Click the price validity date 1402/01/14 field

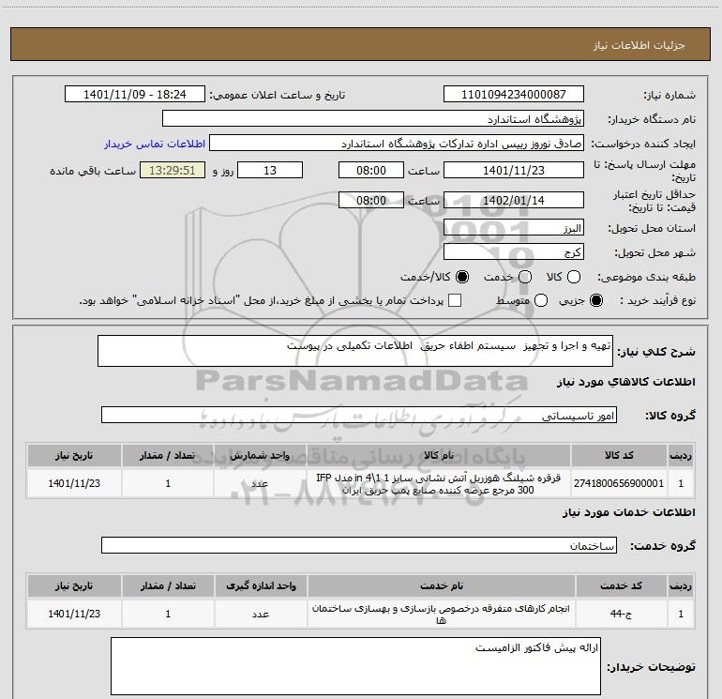pyautogui.click(x=514, y=200)
